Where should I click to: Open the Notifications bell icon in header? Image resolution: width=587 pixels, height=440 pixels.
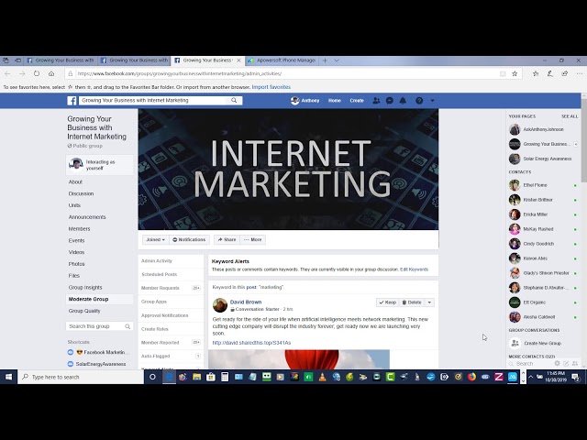tap(403, 100)
